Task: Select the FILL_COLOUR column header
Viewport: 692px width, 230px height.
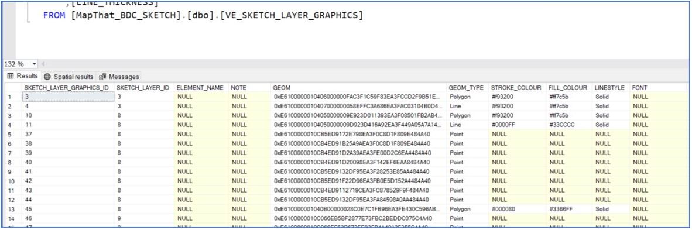Action: pyautogui.click(x=568, y=88)
